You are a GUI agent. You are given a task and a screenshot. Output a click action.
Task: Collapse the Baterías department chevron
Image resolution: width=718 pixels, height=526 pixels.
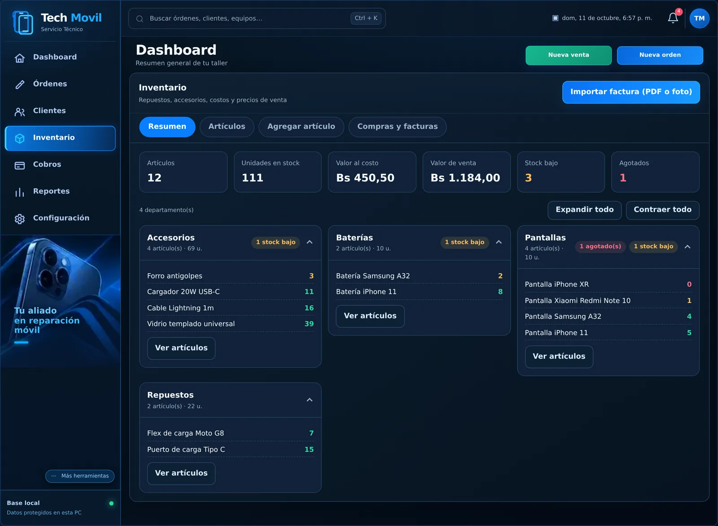[x=499, y=242]
